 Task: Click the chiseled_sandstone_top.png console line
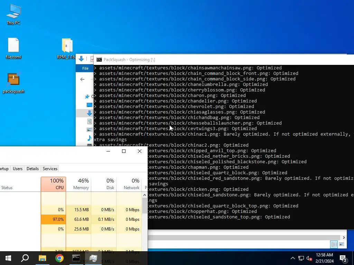(219, 217)
